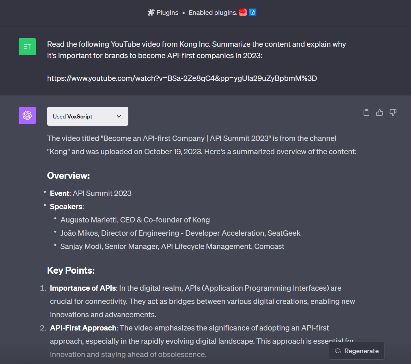The image size is (411, 364).
Task: Click the blue document plugin icon
Action: pos(253,13)
